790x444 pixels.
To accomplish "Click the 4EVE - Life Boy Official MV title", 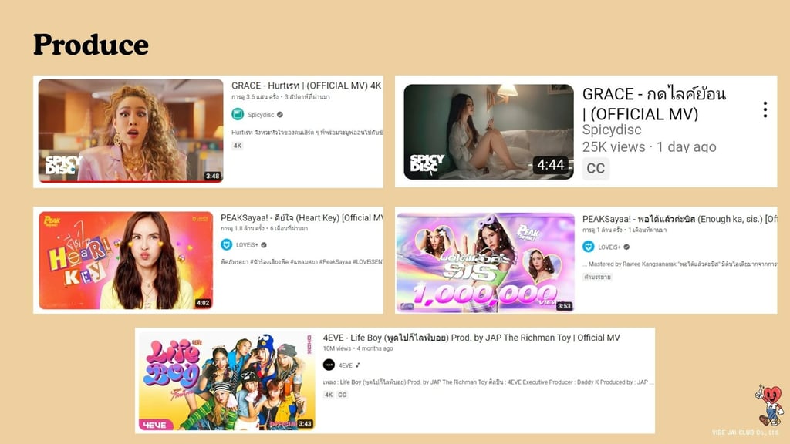I will tap(471, 338).
